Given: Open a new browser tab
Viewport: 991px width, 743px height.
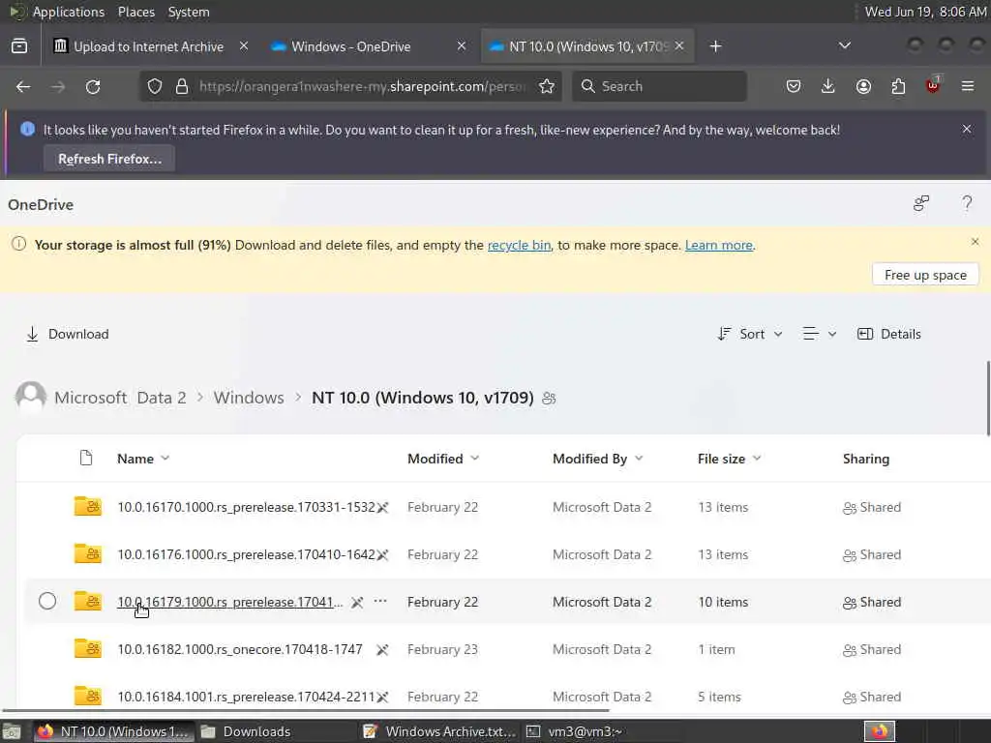Looking at the screenshot, I should [x=715, y=46].
